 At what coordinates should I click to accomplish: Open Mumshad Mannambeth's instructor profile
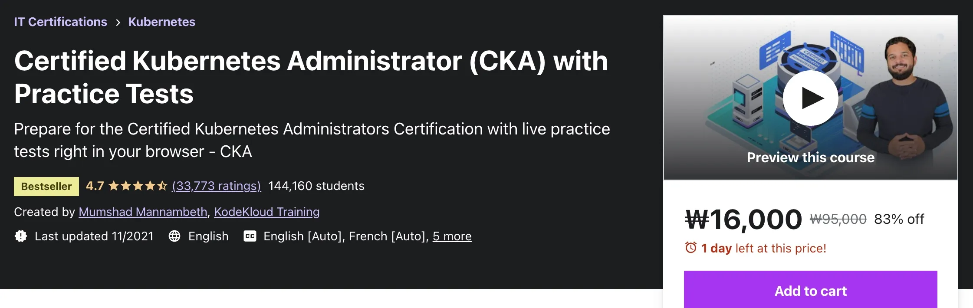pos(142,212)
